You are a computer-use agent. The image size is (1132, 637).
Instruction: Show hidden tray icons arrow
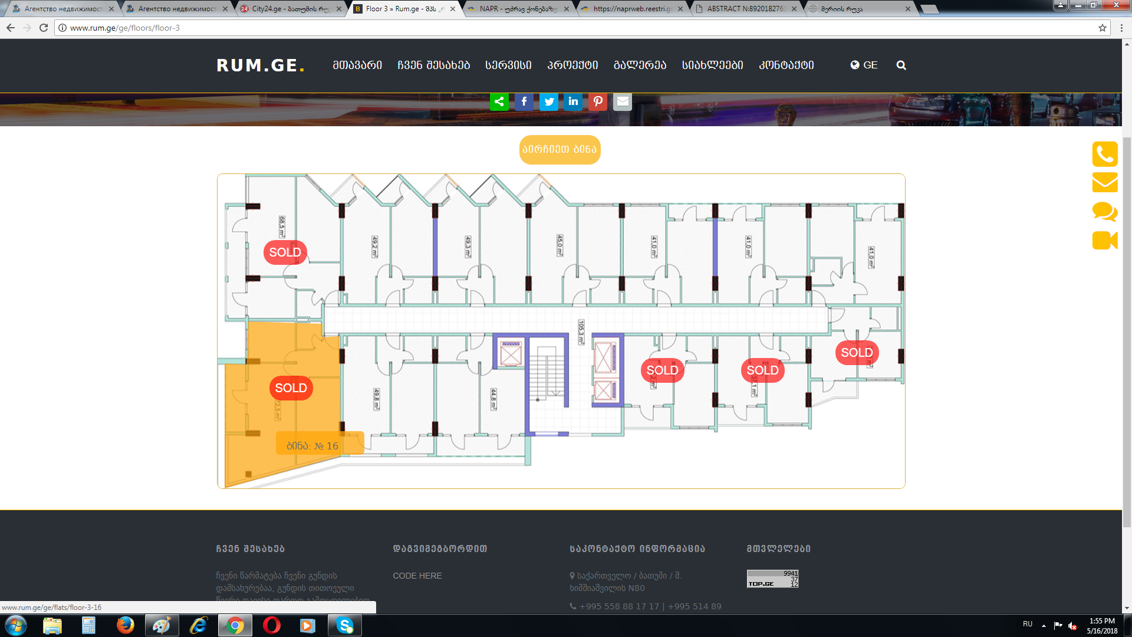click(x=1044, y=625)
